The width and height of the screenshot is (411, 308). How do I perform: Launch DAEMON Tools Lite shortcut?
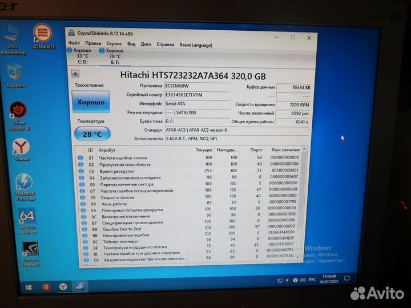point(25,187)
